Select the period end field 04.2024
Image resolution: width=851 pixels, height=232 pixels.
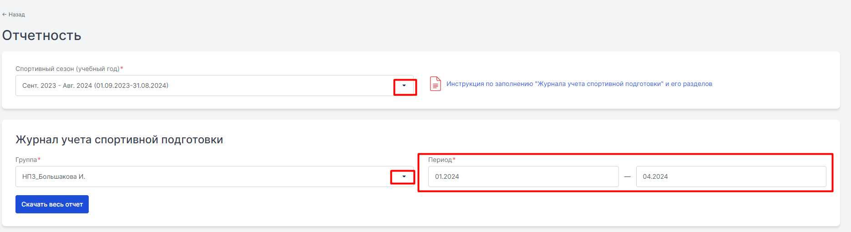coord(731,177)
